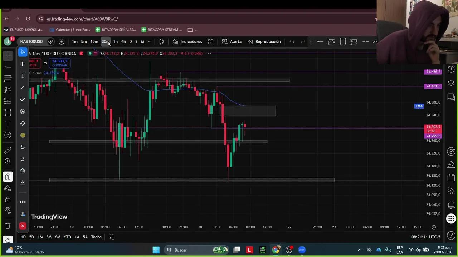458x257 pixels.
Task: Open the price scale settings gear
Action: click(434, 227)
